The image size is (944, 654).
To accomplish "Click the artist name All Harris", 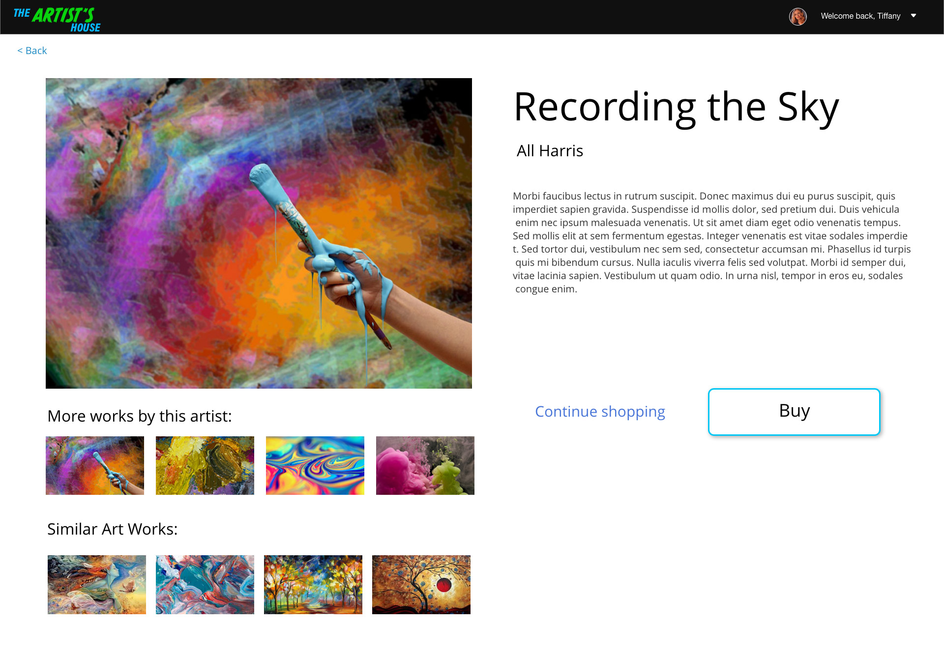I will (x=550, y=151).
